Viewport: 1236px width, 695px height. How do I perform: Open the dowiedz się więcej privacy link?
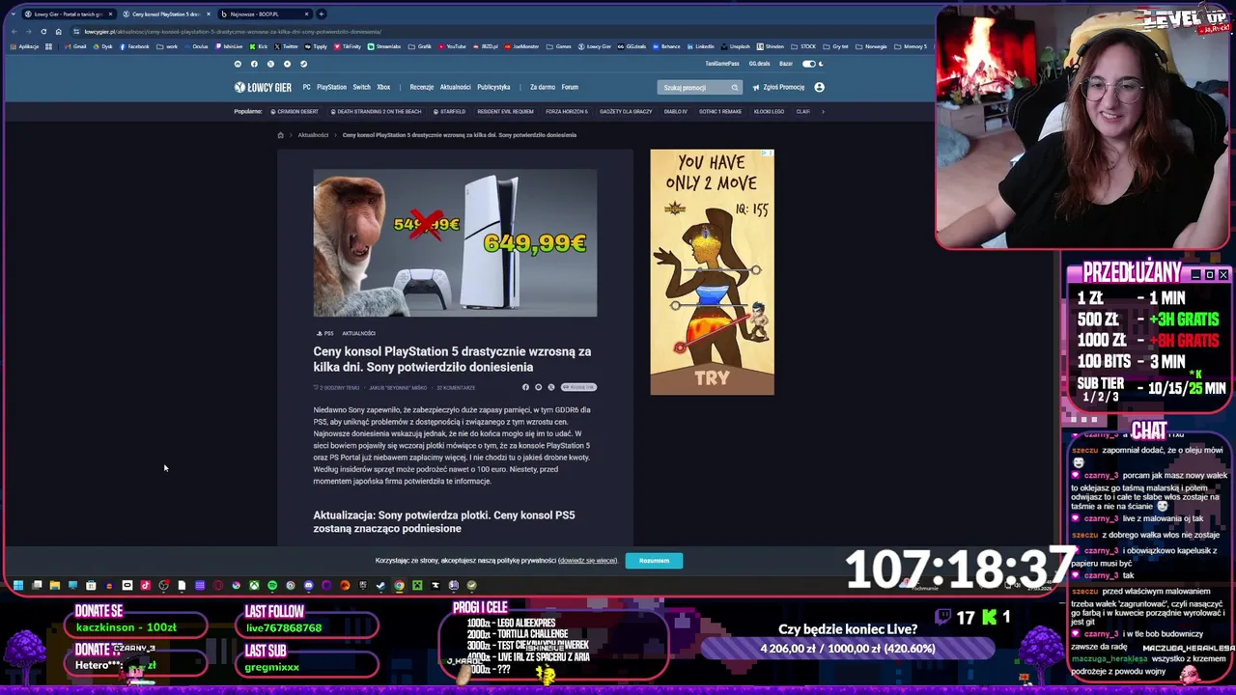(x=587, y=561)
